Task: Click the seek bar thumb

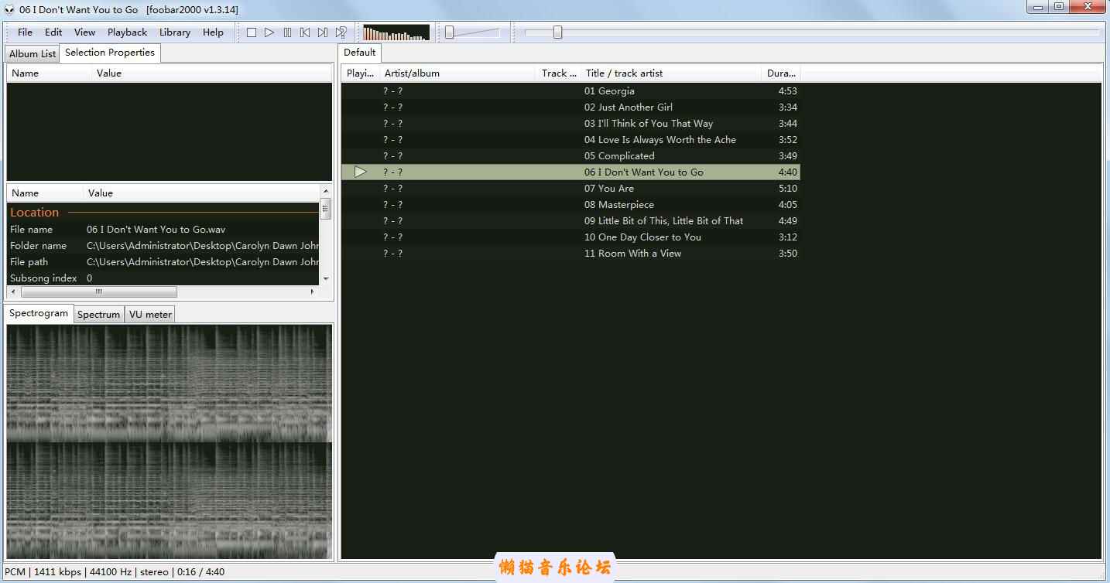Action: [557, 32]
